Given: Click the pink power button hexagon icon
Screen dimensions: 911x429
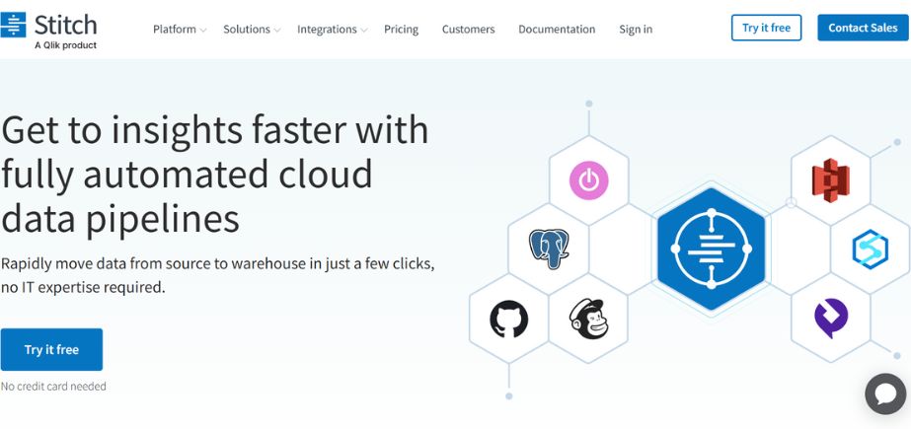Looking at the screenshot, I should 588,180.
